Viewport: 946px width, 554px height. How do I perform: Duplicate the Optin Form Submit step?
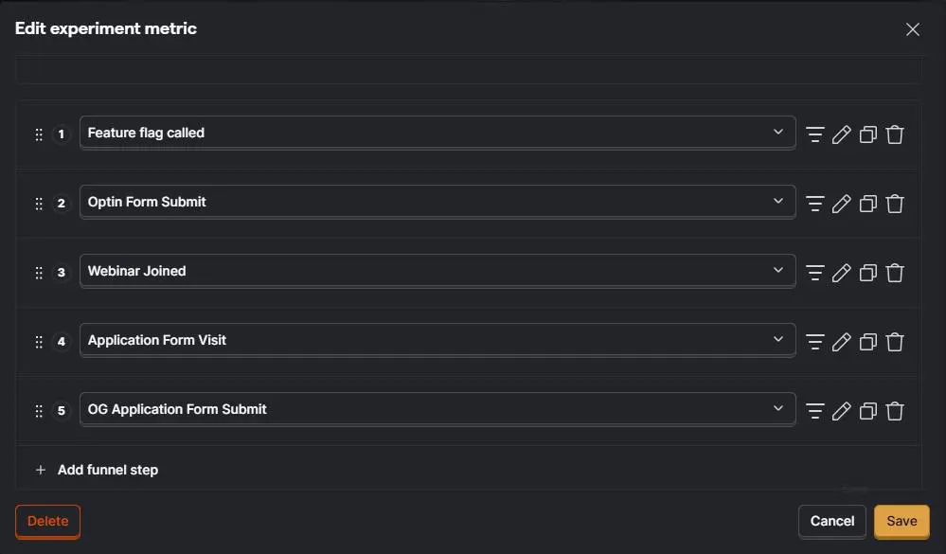(x=868, y=204)
